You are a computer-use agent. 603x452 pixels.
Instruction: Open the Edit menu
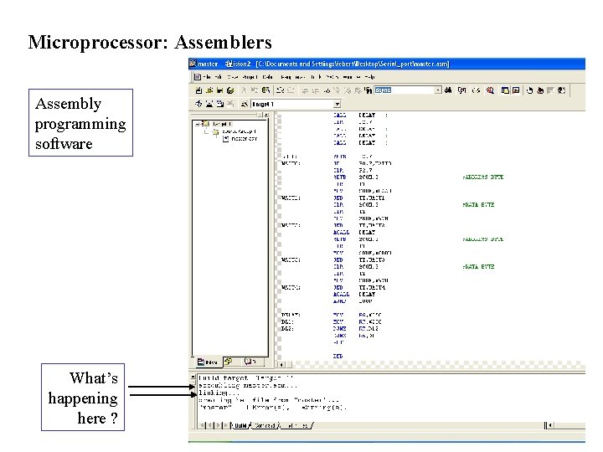click(219, 77)
